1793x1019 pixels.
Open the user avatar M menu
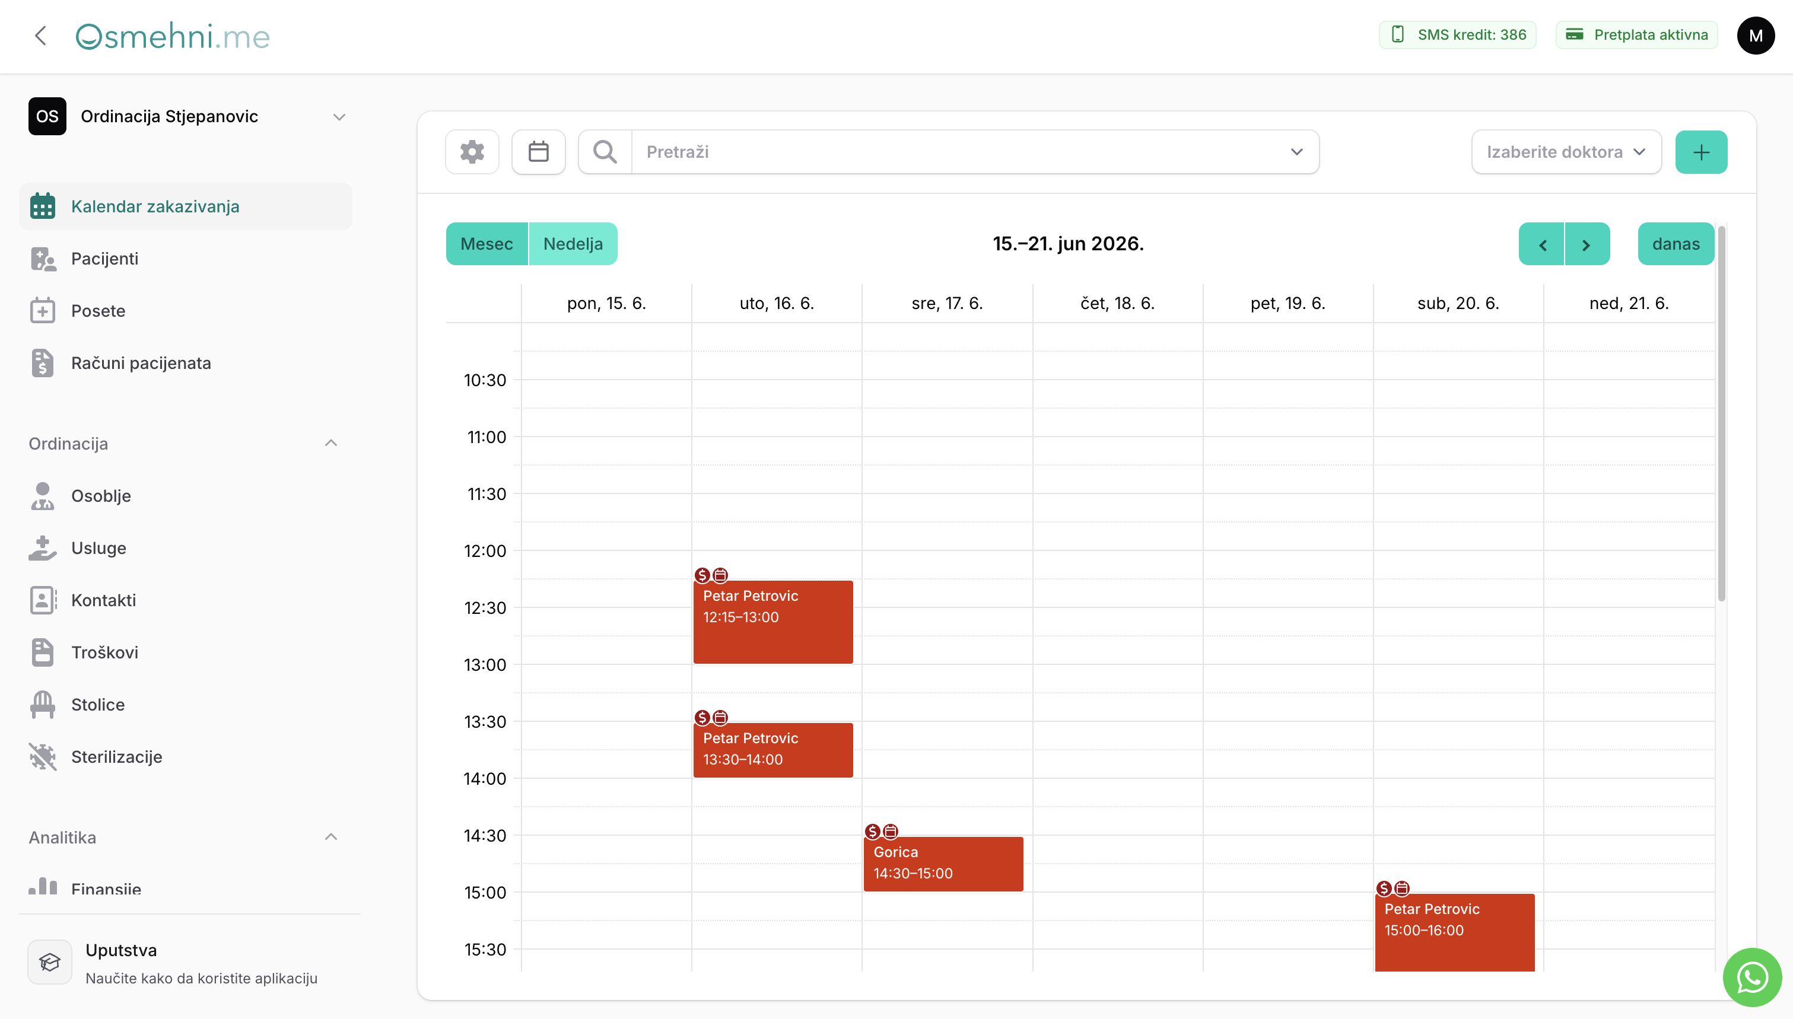1755,36
